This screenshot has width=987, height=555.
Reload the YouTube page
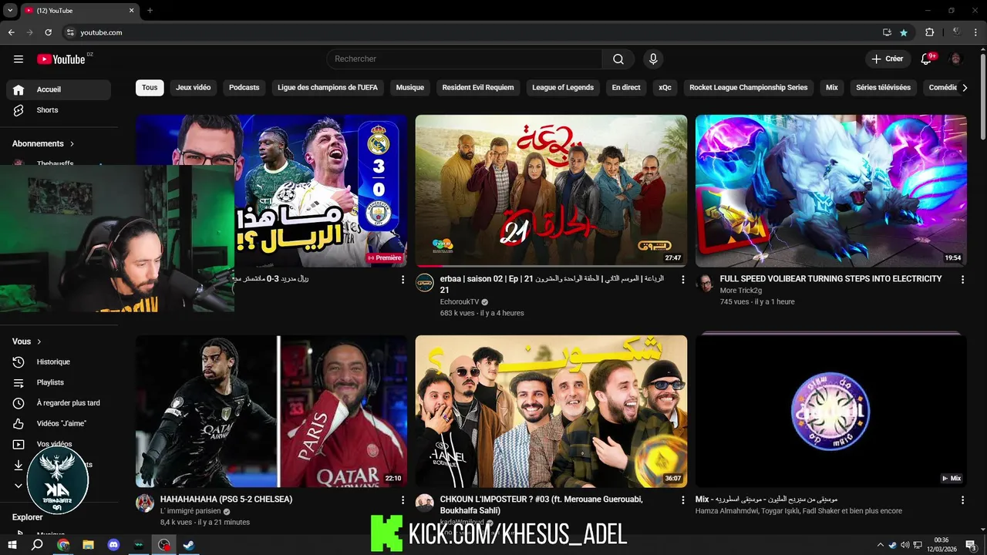(48, 32)
